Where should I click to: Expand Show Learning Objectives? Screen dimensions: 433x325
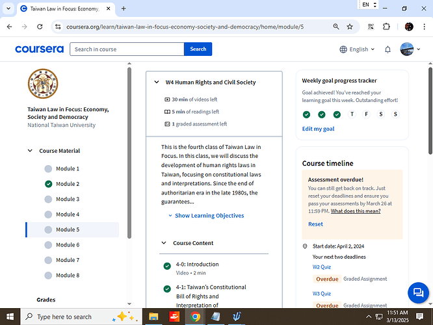[x=206, y=216]
